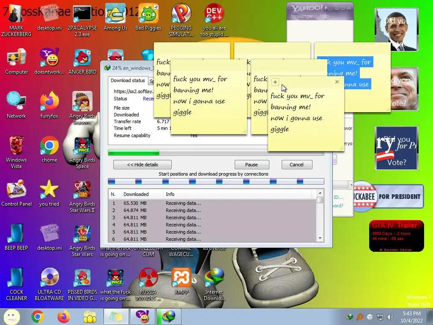Select connection row 3 in the list
The height and width of the screenshot is (325, 433).
pos(213,218)
